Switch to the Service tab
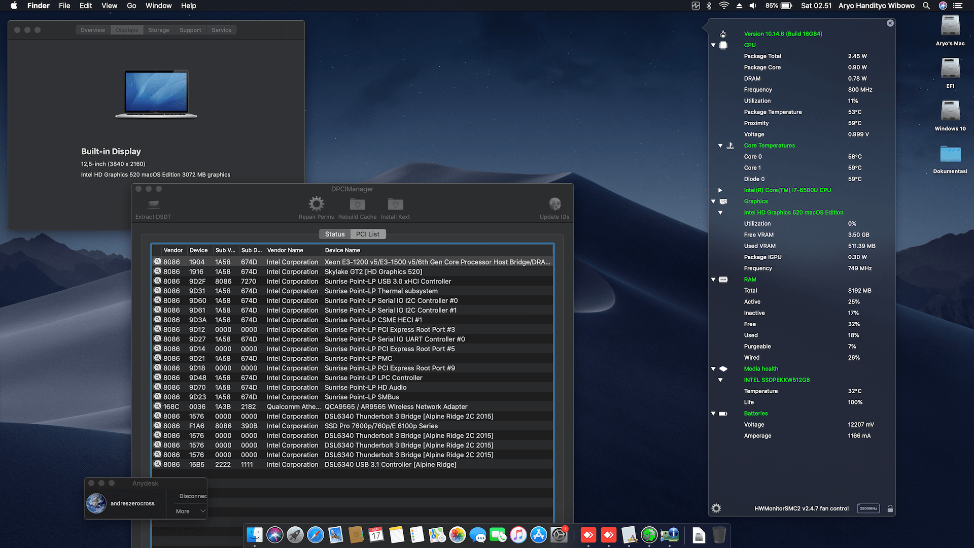 pos(222,30)
